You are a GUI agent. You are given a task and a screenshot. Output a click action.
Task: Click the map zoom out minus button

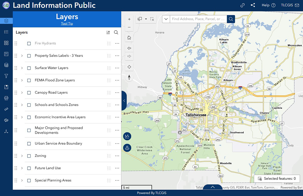[129, 27]
